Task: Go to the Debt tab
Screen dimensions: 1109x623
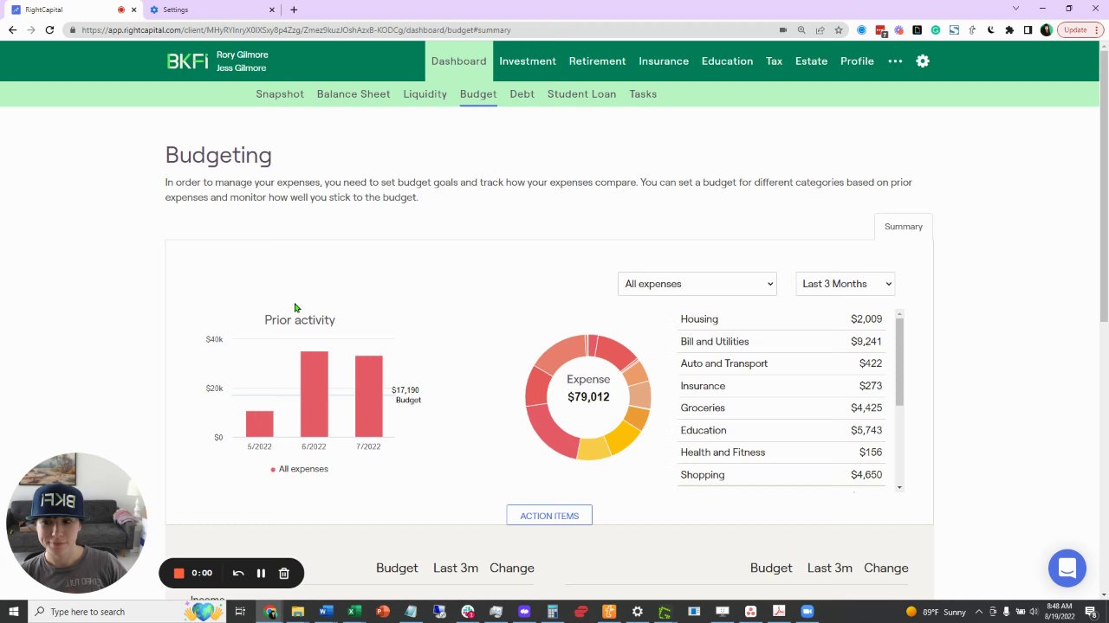Action: [522, 93]
